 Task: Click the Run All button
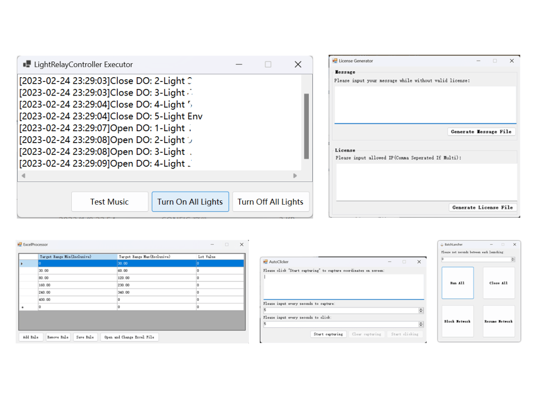[x=458, y=283]
